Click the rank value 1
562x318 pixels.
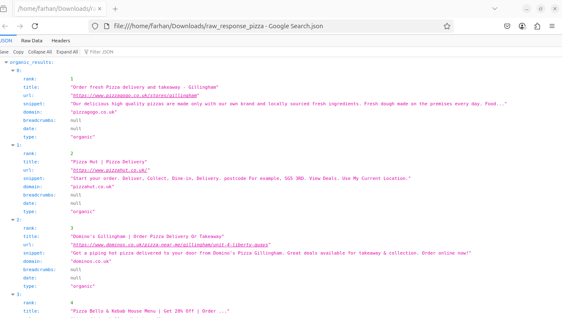[72, 79]
